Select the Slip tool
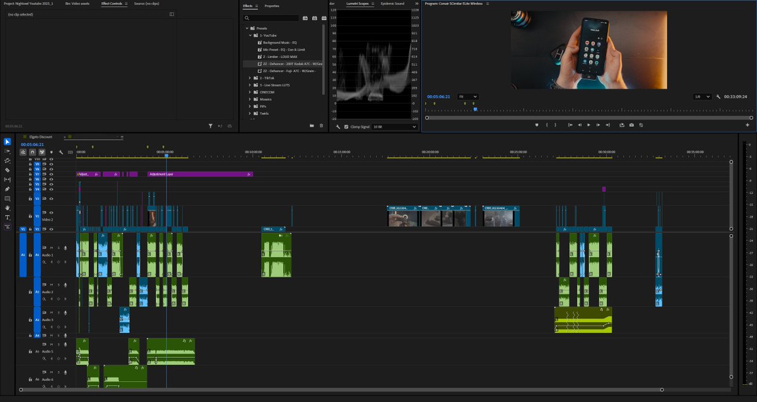The height and width of the screenshot is (402, 757). pyautogui.click(x=8, y=180)
